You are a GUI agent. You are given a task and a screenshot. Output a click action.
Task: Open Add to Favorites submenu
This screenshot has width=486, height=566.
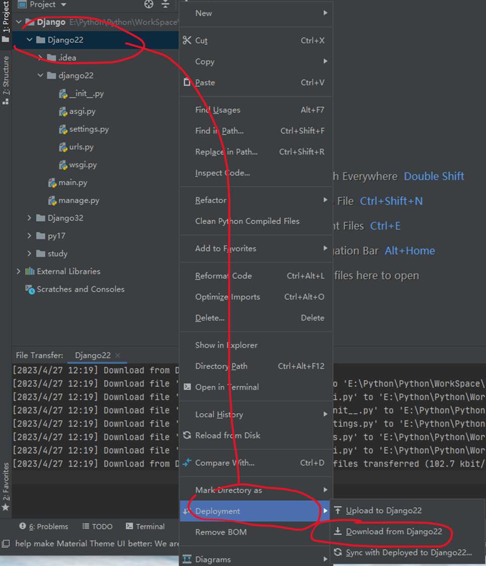pos(256,249)
